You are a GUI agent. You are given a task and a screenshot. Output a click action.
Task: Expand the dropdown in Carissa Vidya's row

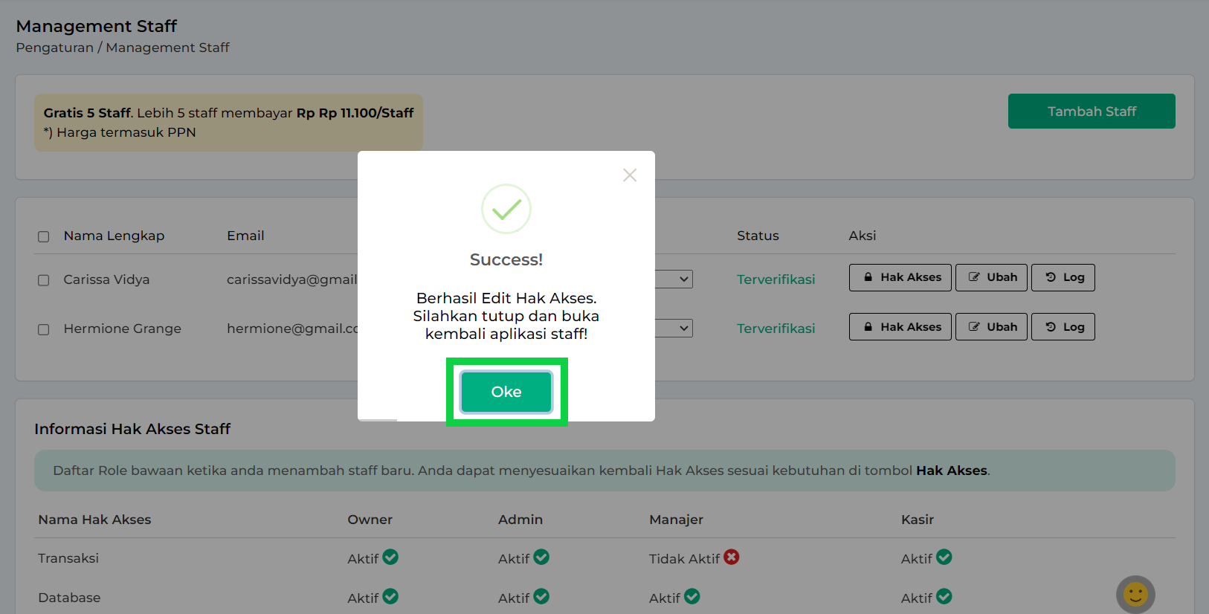point(674,279)
